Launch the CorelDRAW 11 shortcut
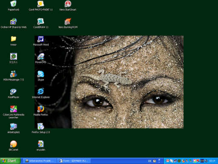The height and width of the screenshot is (164, 218). point(40,21)
